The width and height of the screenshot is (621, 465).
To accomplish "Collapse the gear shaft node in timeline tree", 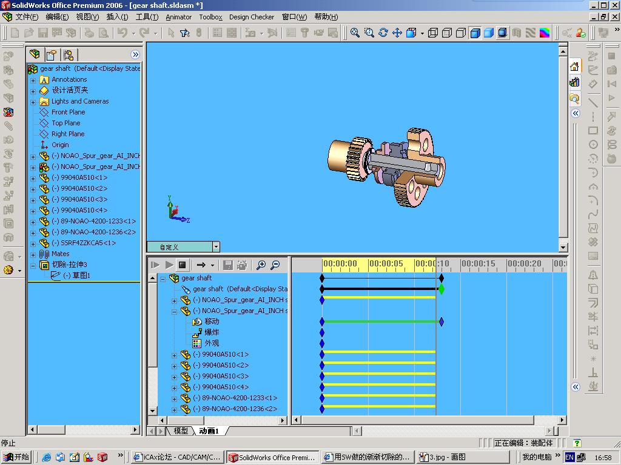I will 163,279.
